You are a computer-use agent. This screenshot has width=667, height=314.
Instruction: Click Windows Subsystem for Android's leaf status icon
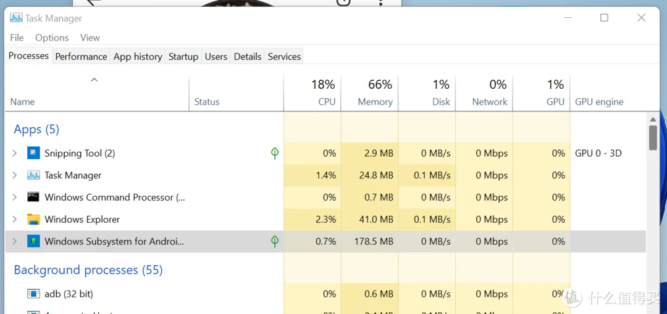pos(275,241)
